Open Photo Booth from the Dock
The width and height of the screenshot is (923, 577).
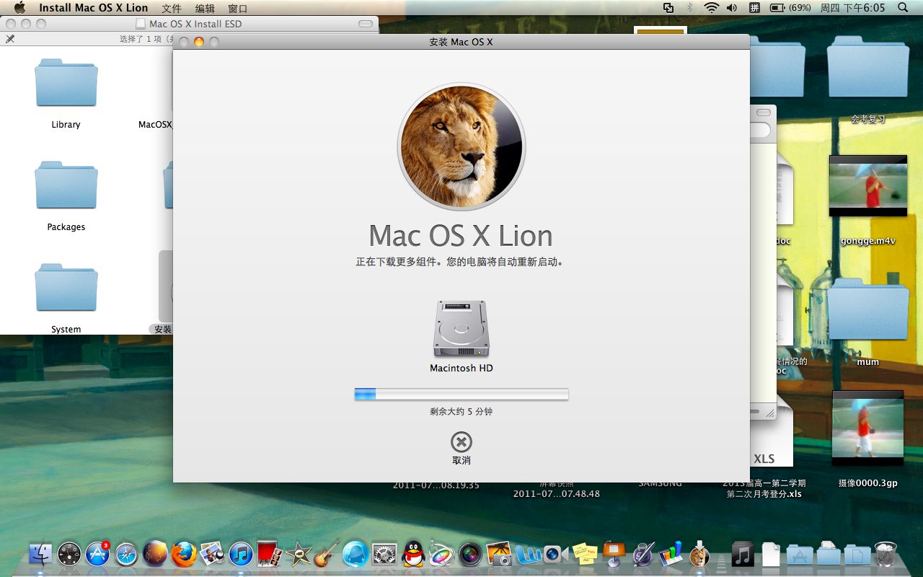(x=268, y=554)
